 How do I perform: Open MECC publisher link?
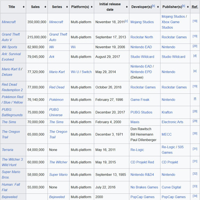167,134
